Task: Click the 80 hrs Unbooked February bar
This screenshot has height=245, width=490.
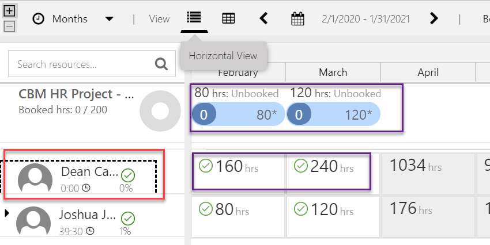Action: 238,114
